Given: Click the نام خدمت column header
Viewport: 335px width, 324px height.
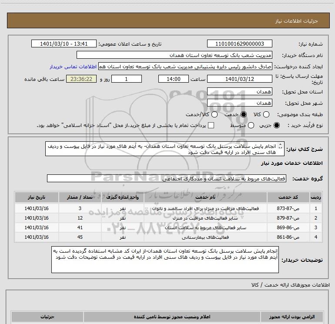Looking at the screenshot, I should (x=205, y=197).
